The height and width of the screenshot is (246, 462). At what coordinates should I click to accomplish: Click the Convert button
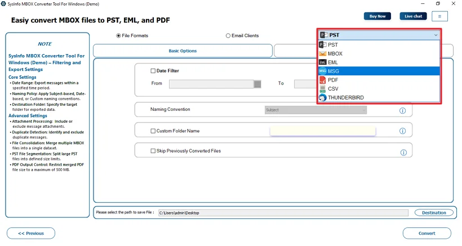pos(427,234)
